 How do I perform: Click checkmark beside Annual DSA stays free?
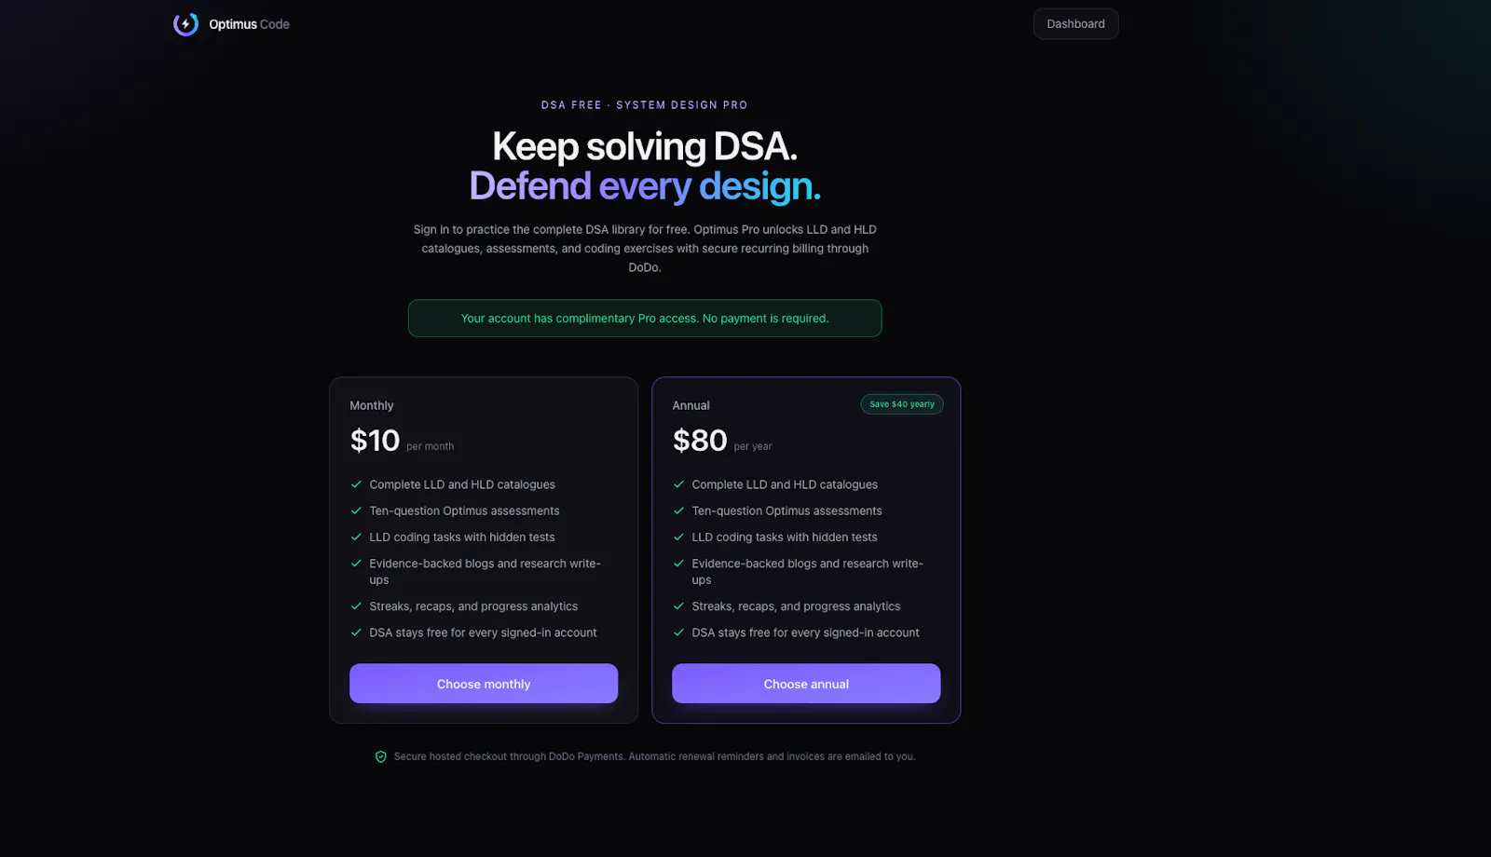pyautogui.click(x=678, y=633)
